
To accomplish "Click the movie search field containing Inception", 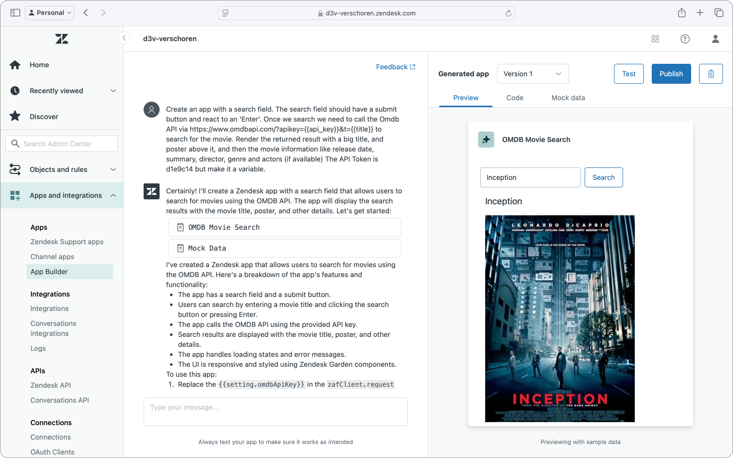I will coord(530,177).
